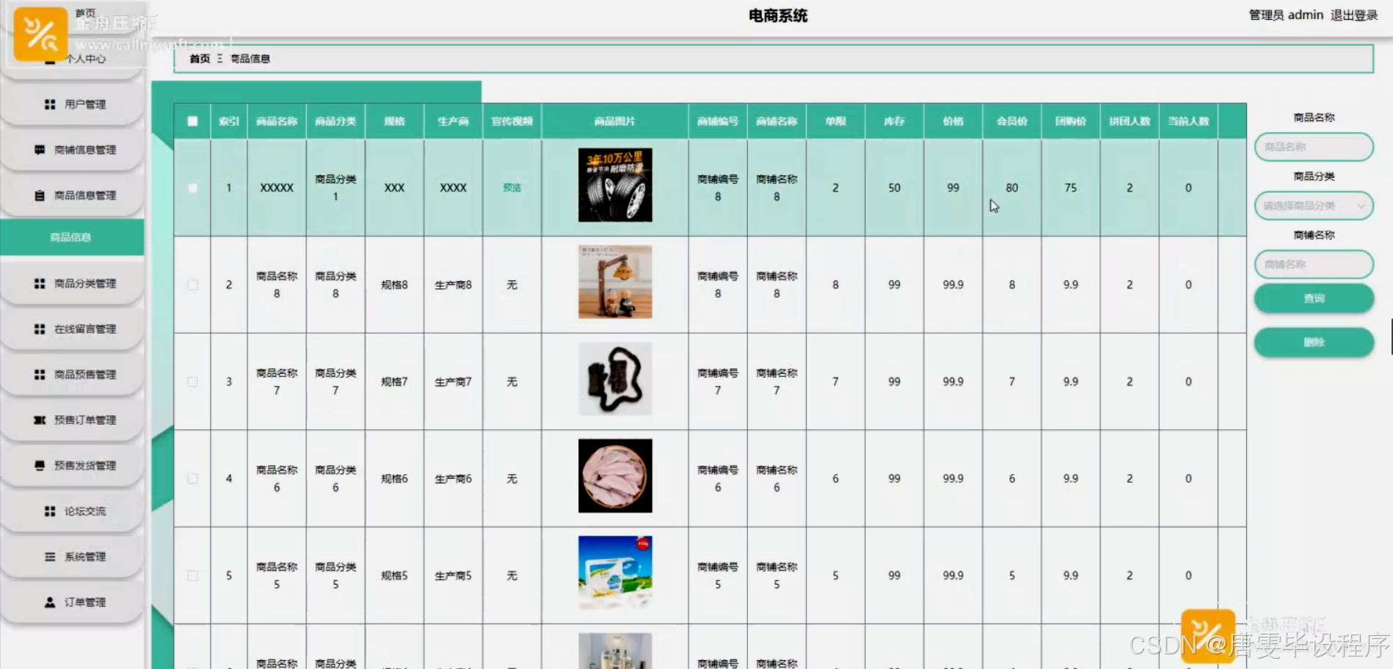Image resolution: width=1393 pixels, height=669 pixels.
Task: Click the 商品预售管理 grid icon
Action: point(40,374)
